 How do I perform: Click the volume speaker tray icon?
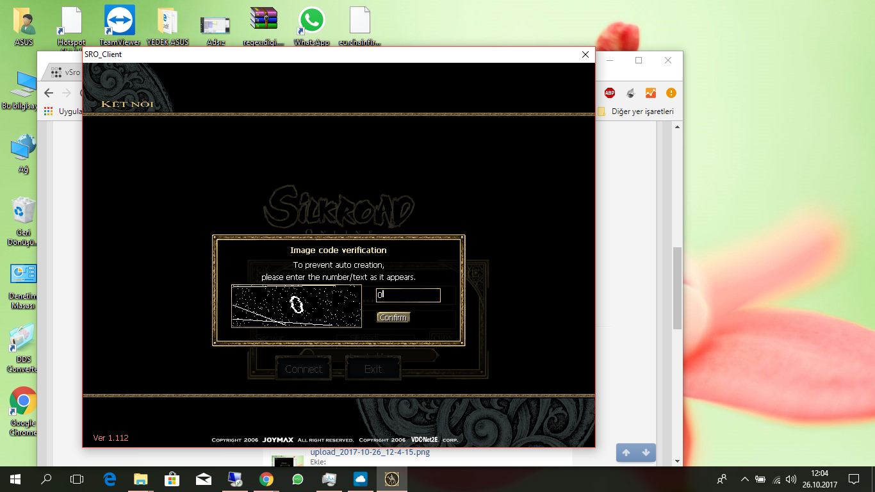tap(792, 479)
